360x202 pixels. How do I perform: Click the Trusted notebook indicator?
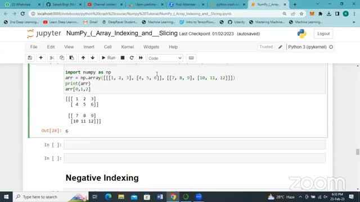[266, 47]
